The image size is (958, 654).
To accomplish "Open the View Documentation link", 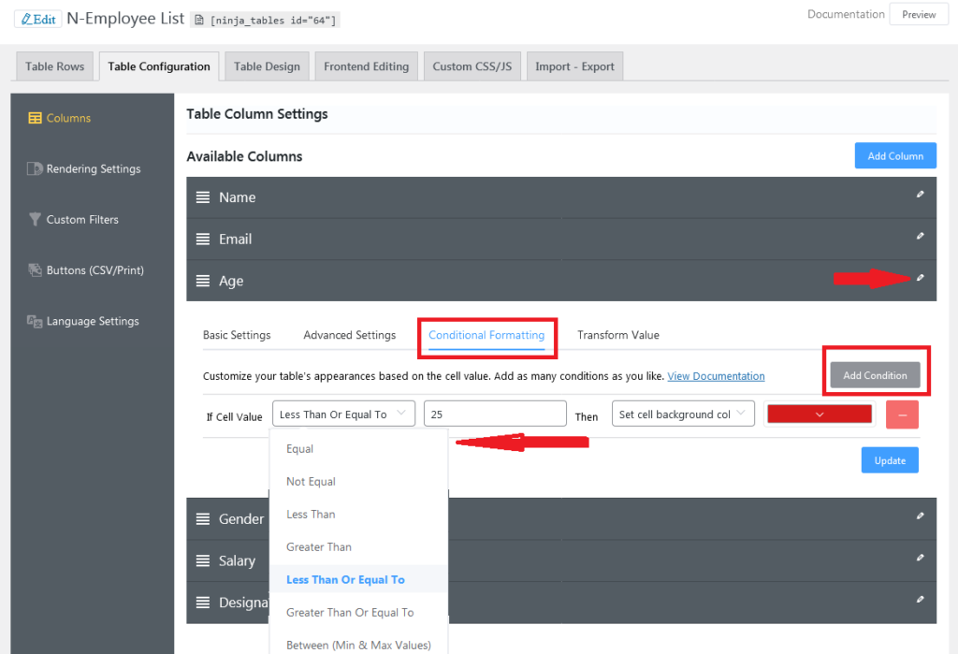I will (x=716, y=376).
